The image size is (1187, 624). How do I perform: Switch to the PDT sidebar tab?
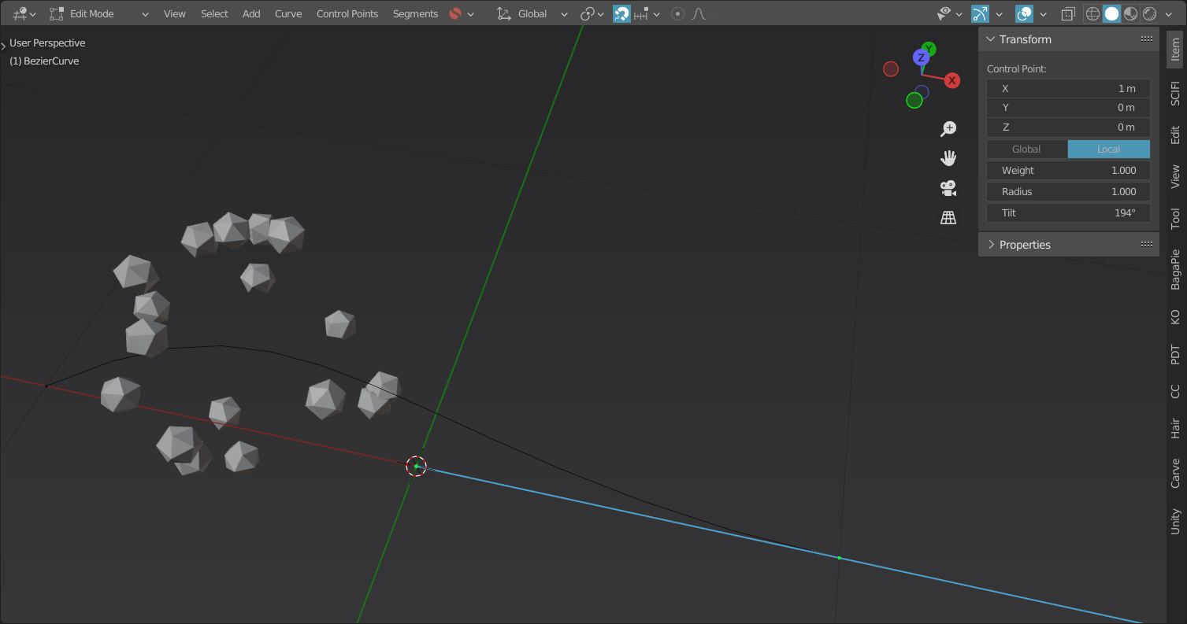click(1174, 354)
